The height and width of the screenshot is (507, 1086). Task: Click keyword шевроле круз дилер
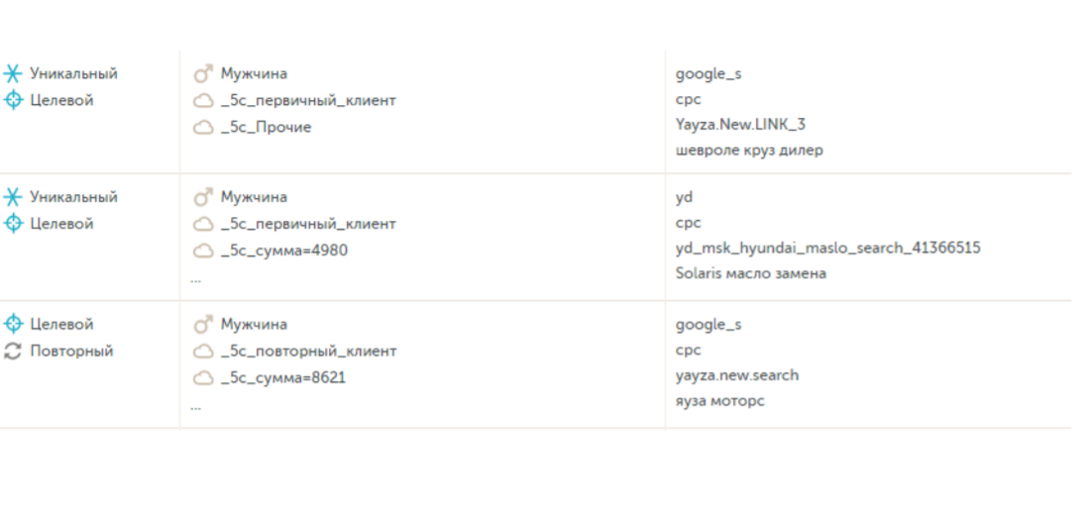click(749, 151)
